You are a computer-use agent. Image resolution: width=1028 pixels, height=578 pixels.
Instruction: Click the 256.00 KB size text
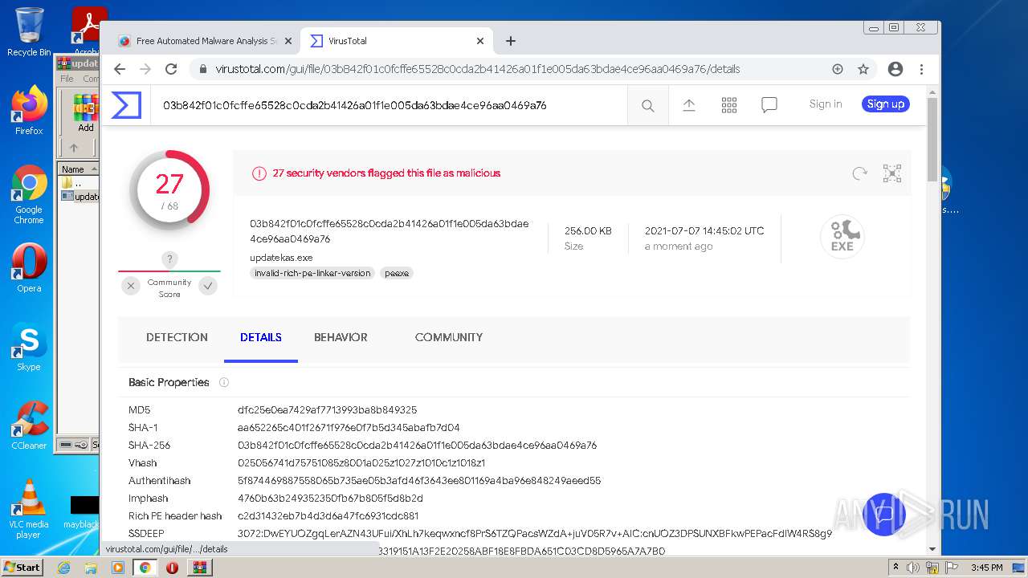click(588, 230)
